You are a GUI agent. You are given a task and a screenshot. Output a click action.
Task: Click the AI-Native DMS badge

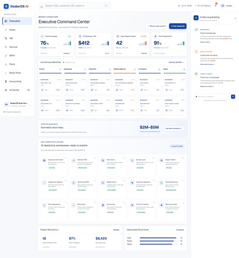click(177, 146)
